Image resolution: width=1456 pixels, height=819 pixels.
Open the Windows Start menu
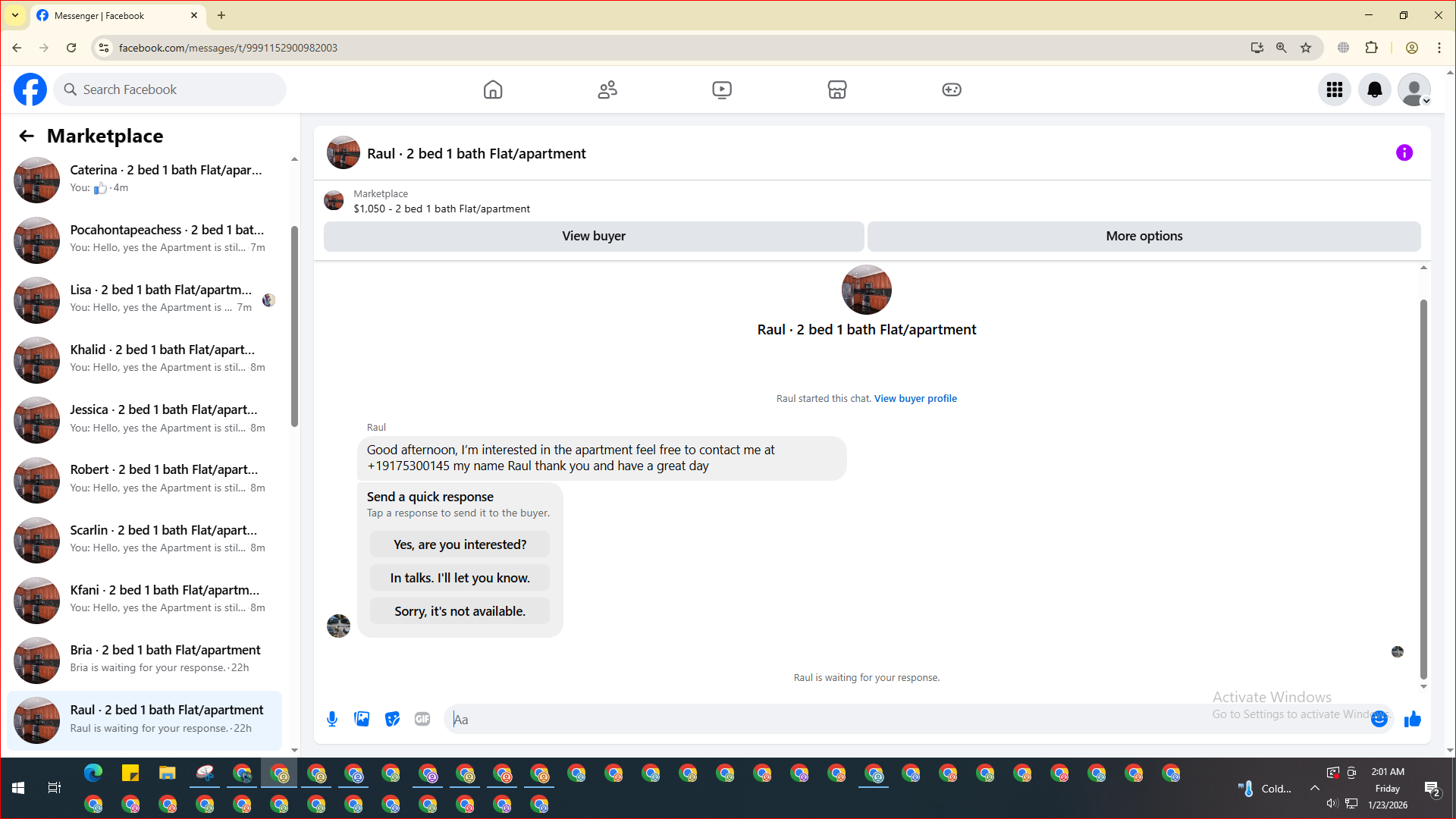pos(18,788)
